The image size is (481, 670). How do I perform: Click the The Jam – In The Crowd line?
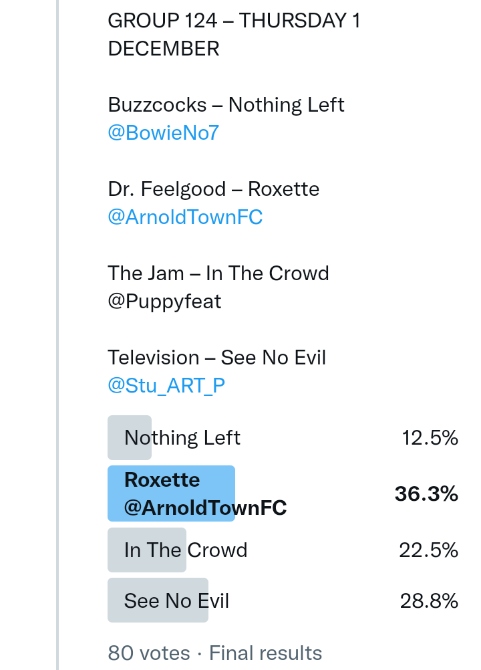218,273
